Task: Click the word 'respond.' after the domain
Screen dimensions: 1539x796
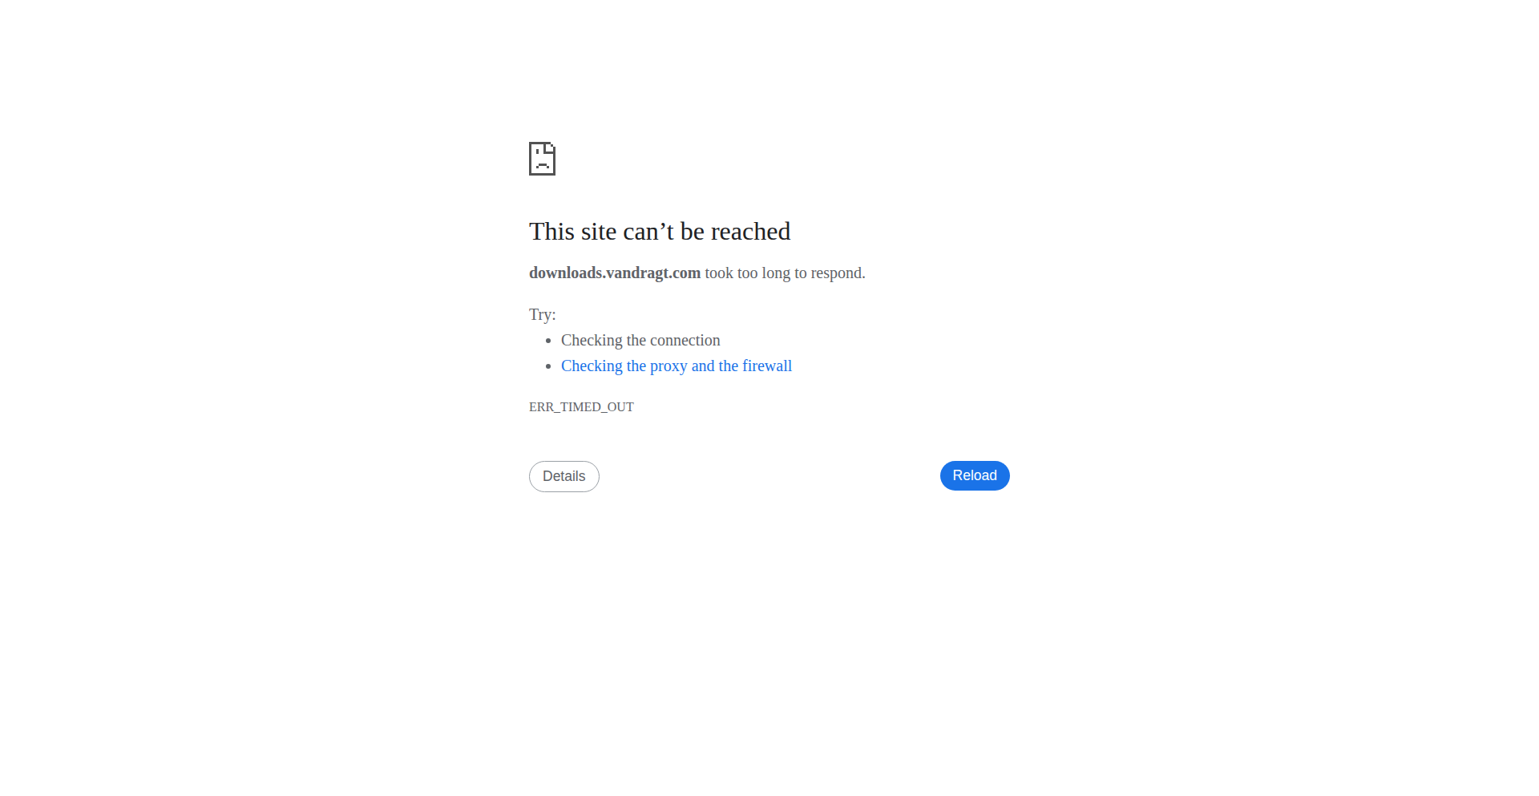Action: click(x=838, y=273)
